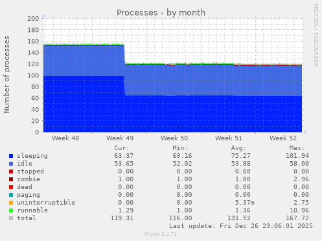Click the 'dead' legend label
The width and height of the screenshot is (322, 241).
click(x=25, y=187)
